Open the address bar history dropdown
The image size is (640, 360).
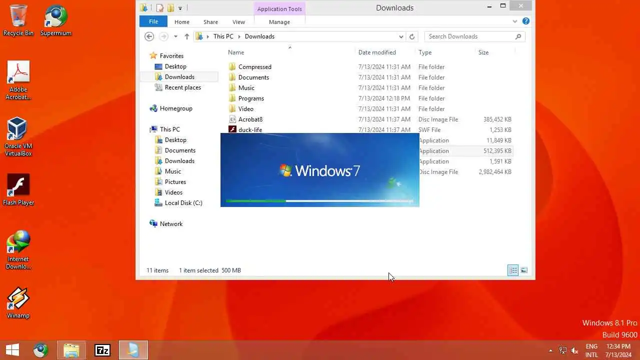401,36
